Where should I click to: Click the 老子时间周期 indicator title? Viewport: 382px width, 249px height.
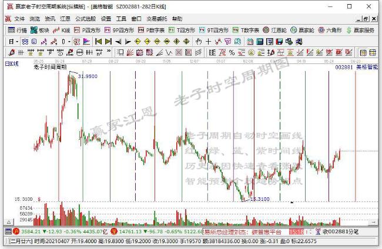point(50,67)
